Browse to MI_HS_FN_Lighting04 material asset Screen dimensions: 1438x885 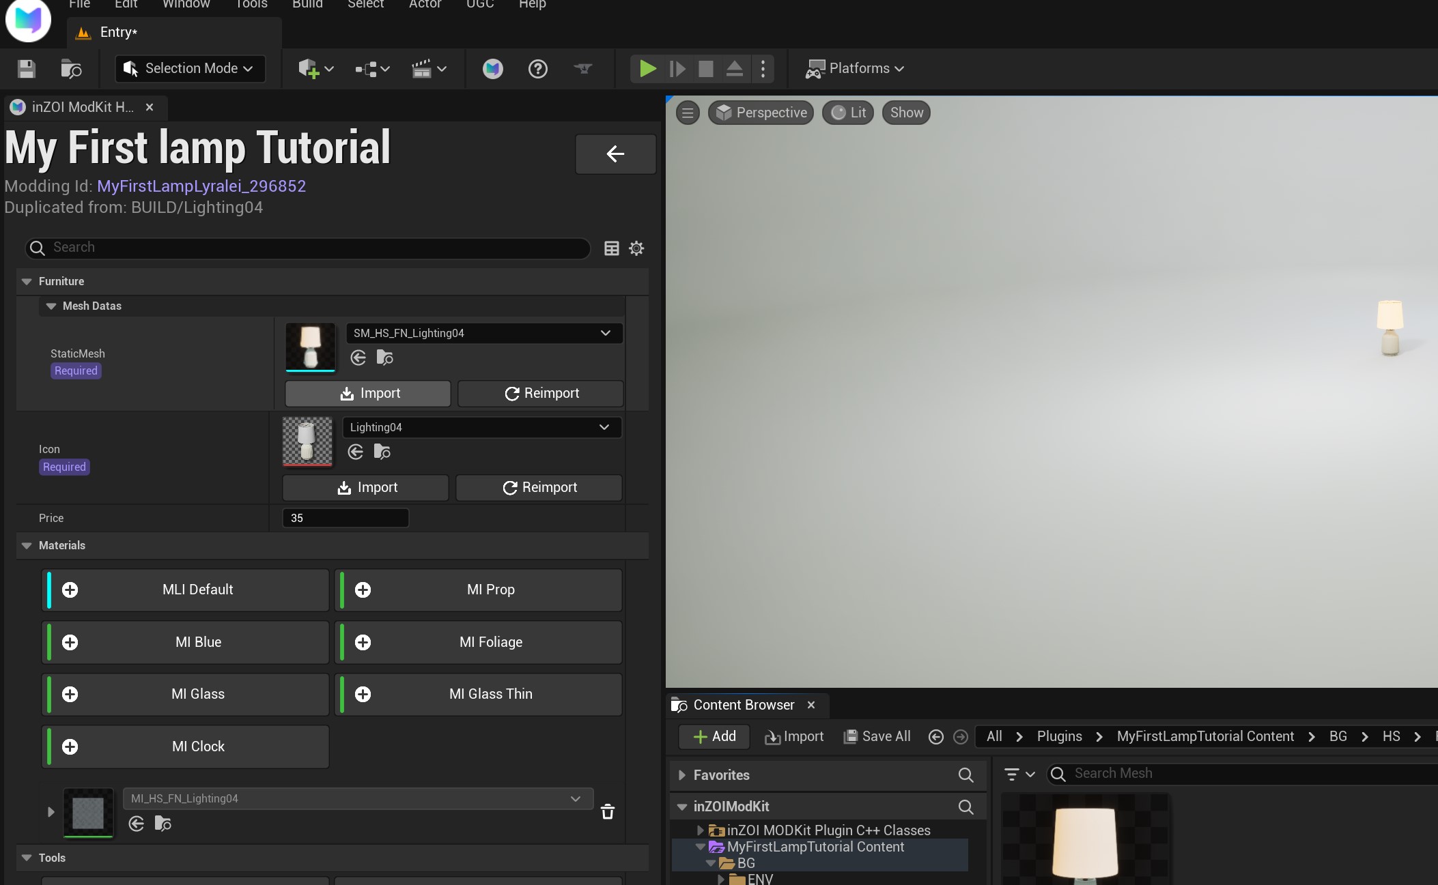(163, 824)
